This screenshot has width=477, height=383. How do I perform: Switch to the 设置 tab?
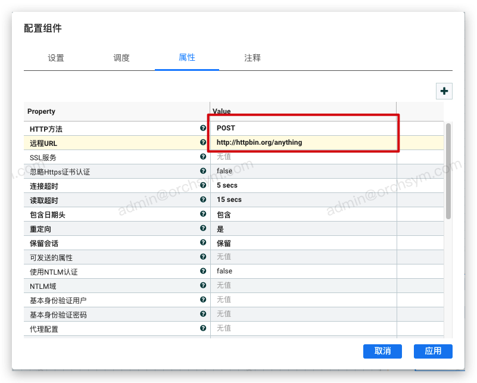(x=56, y=58)
